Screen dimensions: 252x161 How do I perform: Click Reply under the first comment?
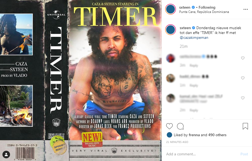[194, 65]
